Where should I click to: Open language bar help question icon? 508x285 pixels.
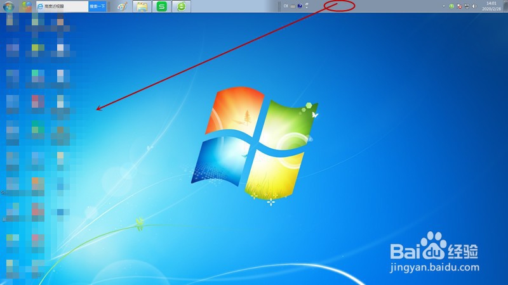coord(300,6)
